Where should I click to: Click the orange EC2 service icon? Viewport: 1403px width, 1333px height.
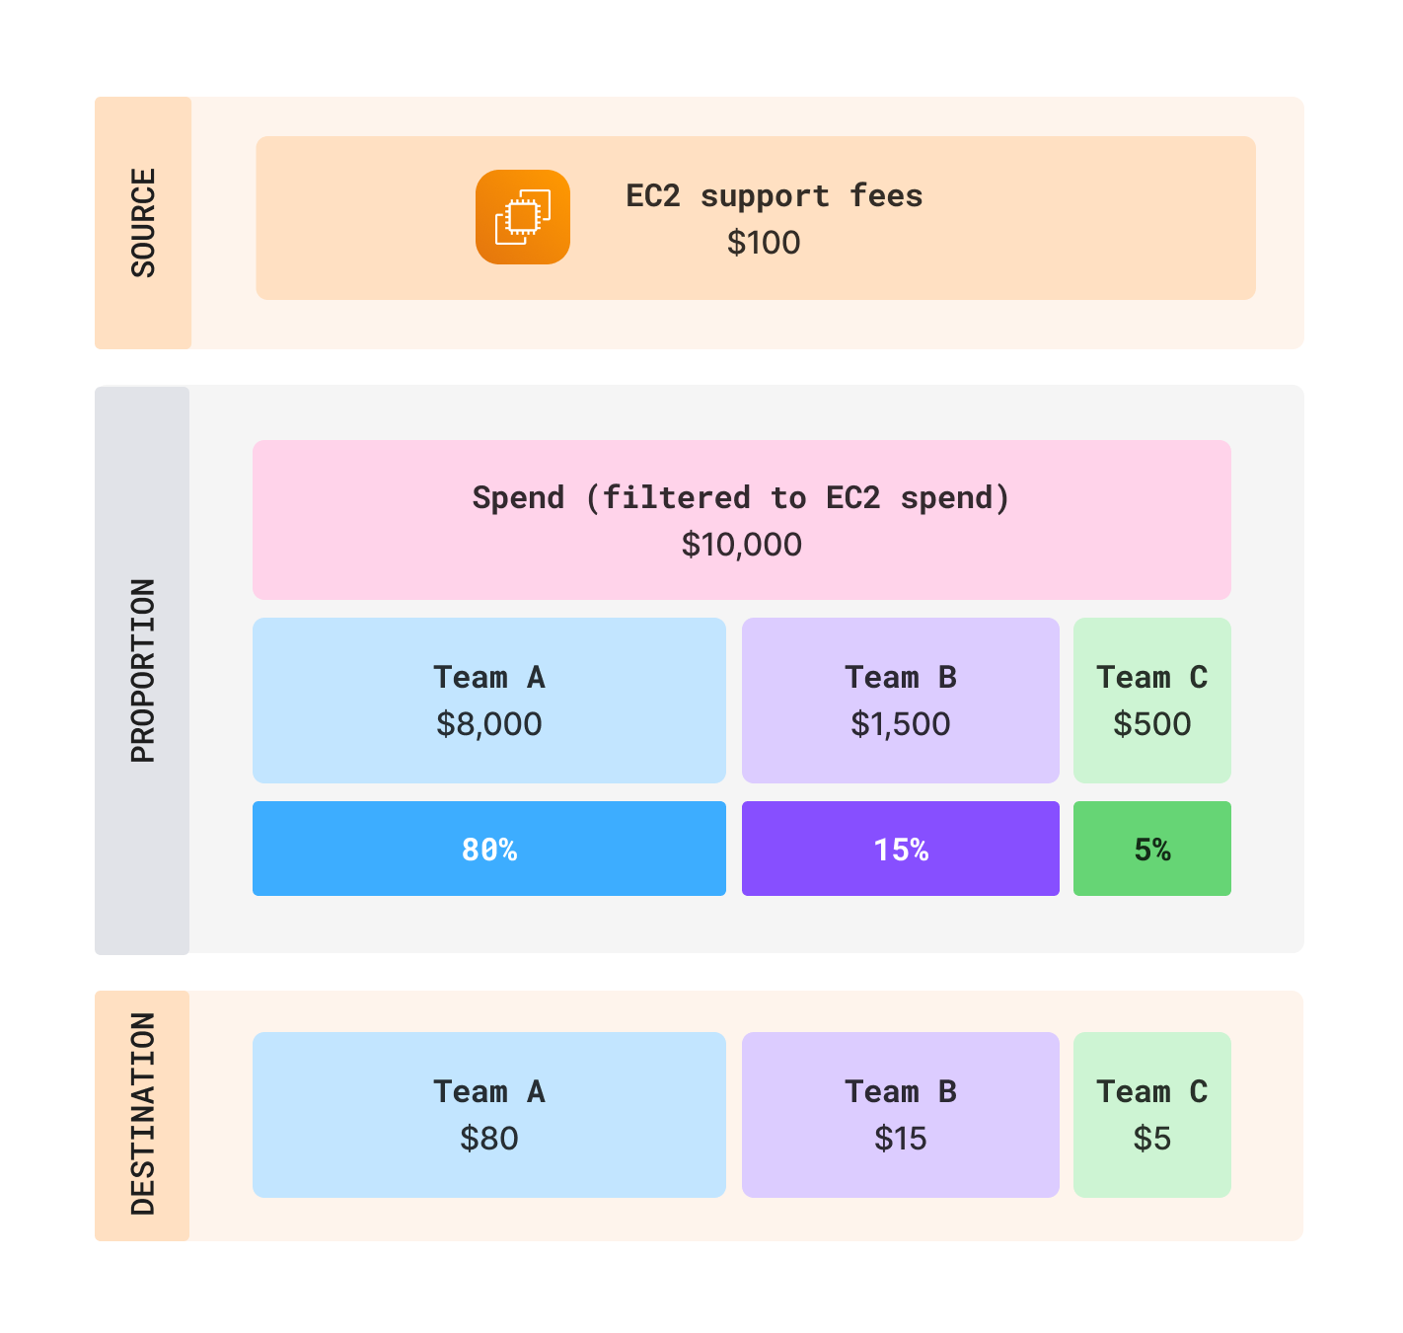(x=522, y=217)
